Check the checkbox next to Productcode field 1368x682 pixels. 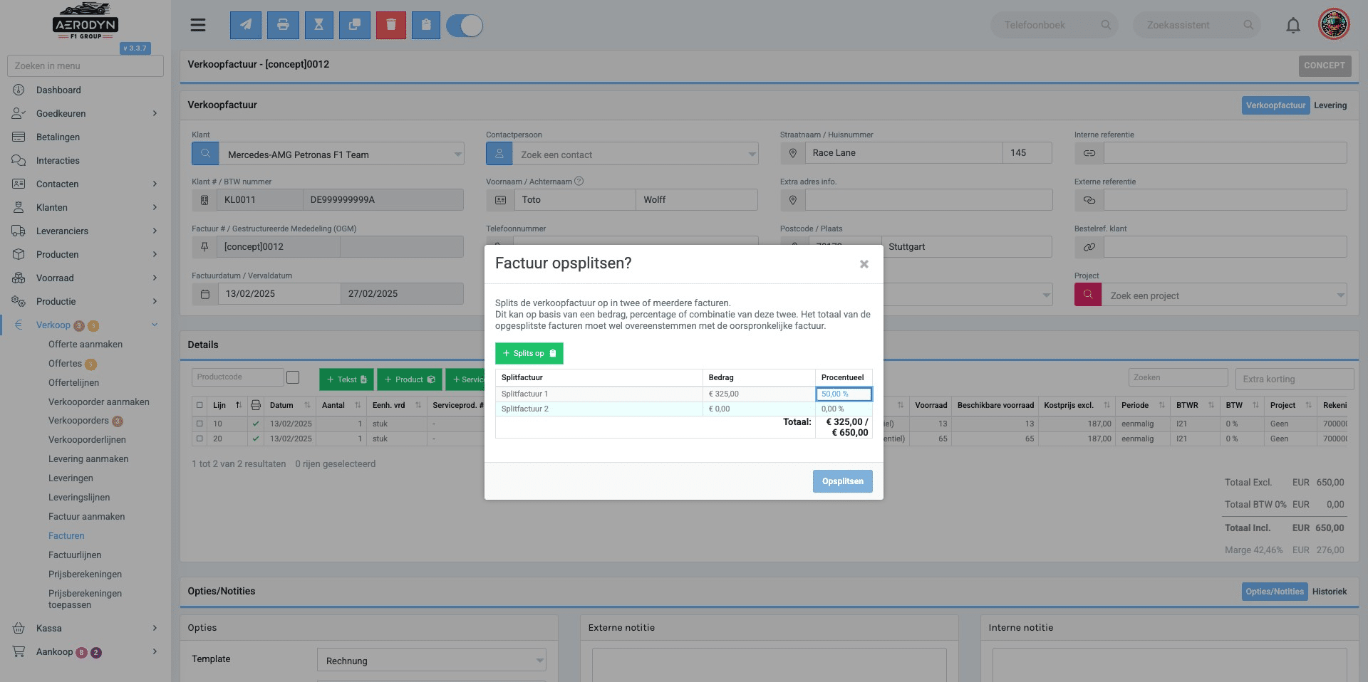[293, 377]
